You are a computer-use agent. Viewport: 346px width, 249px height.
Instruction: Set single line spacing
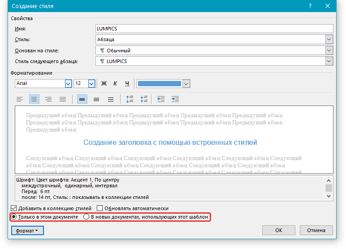(82, 99)
